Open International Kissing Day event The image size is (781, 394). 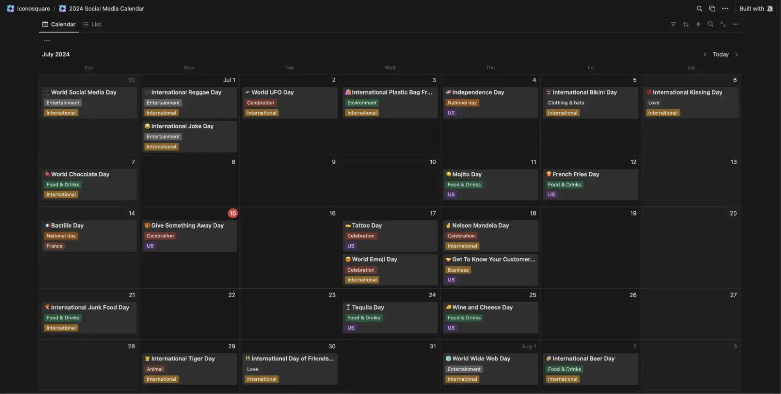[691, 103]
